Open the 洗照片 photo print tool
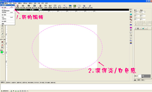The height and width of the screenshot is (92, 152). click(70, 7)
